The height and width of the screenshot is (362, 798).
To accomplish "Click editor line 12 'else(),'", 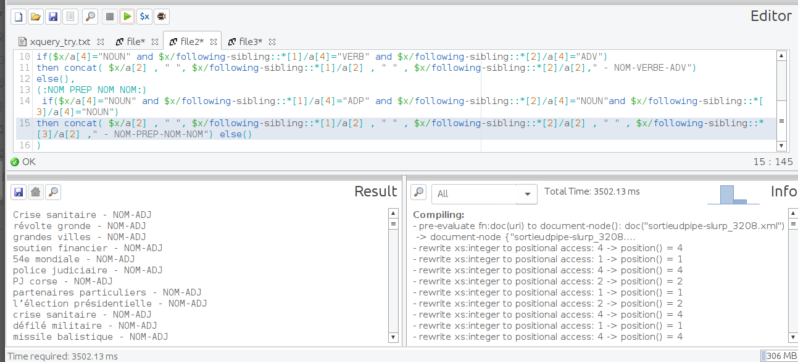I will [x=56, y=79].
